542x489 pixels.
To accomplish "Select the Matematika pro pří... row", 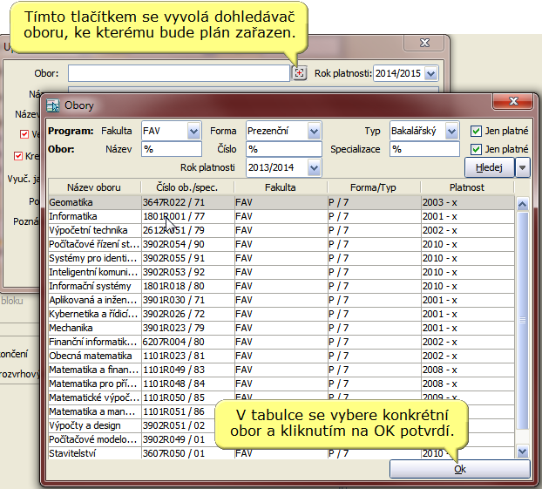I will coord(281,384).
